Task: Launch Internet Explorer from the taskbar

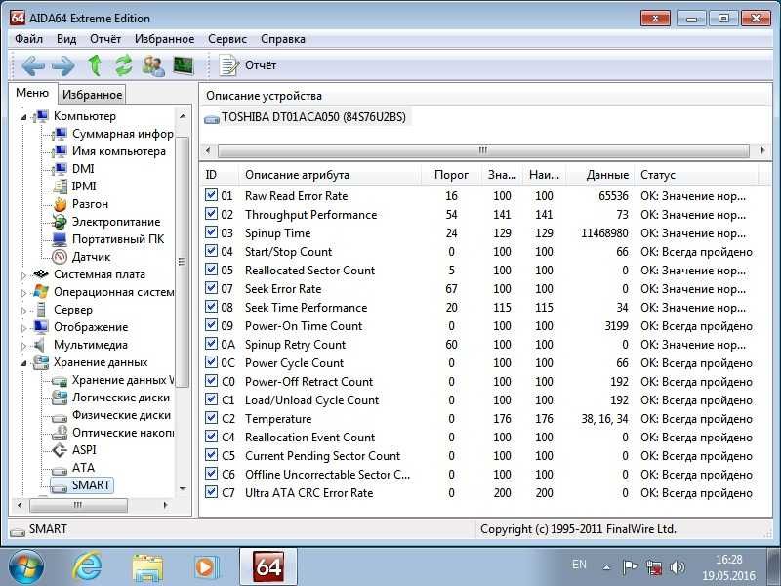Action: tap(87, 567)
